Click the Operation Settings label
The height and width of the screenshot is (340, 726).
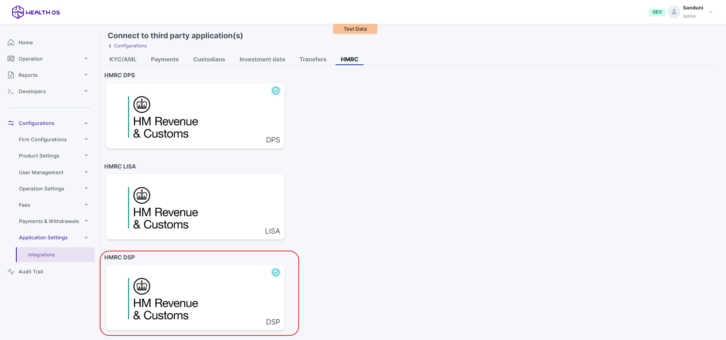click(42, 189)
